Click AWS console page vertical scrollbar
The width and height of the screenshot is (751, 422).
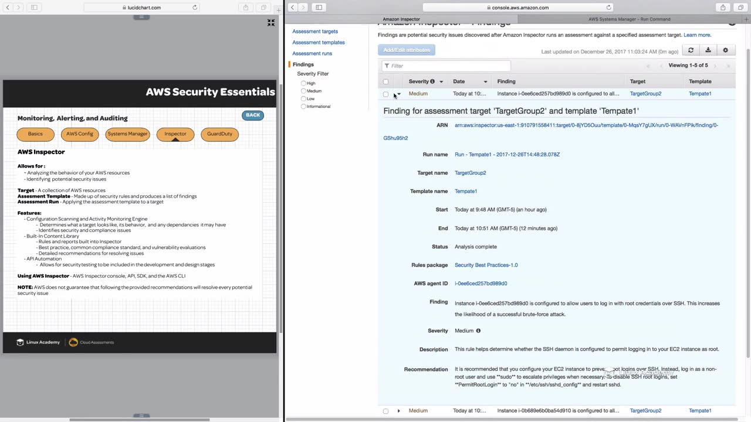point(747,202)
